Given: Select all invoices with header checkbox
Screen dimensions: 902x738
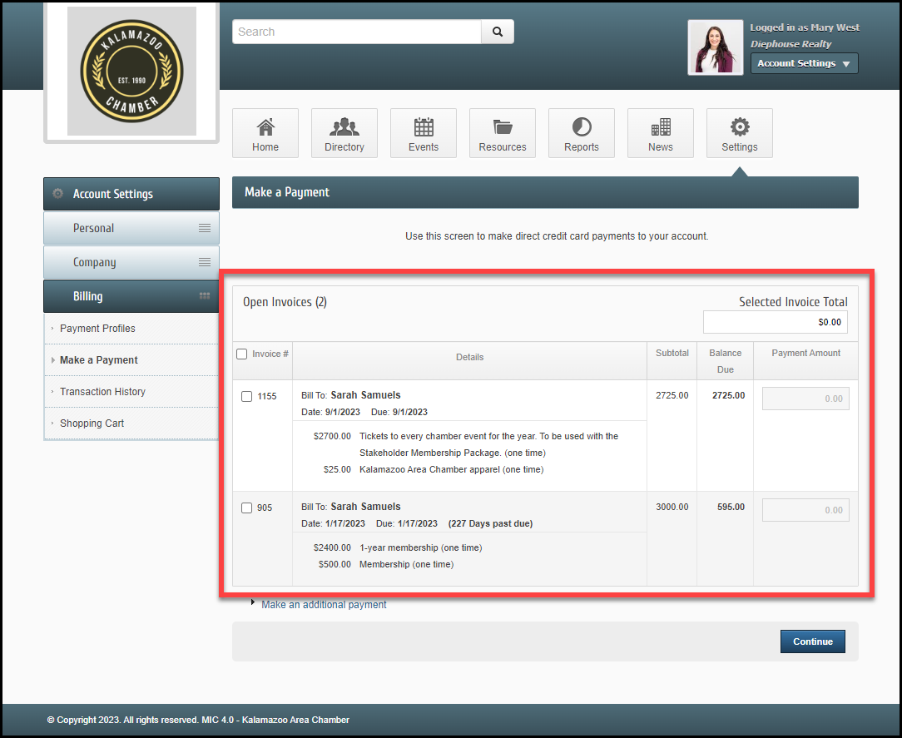Looking at the screenshot, I should [242, 354].
